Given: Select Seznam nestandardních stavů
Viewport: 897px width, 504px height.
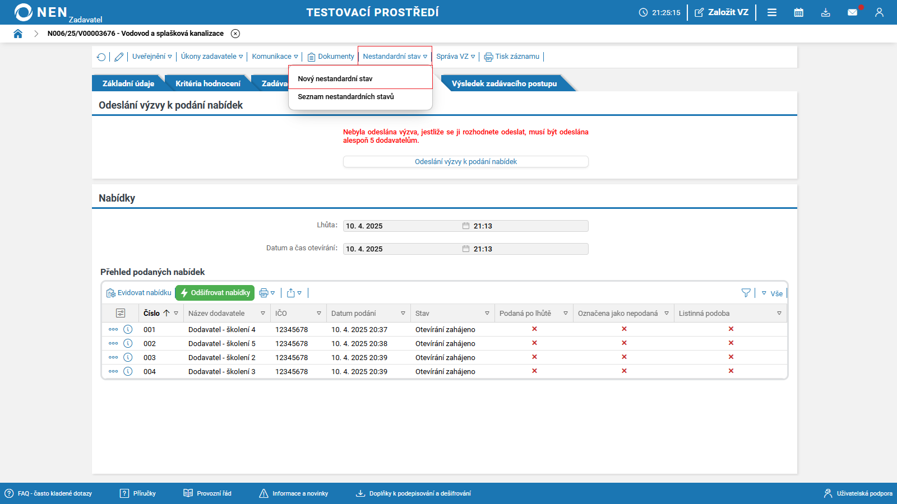Looking at the screenshot, I should 360,97.
